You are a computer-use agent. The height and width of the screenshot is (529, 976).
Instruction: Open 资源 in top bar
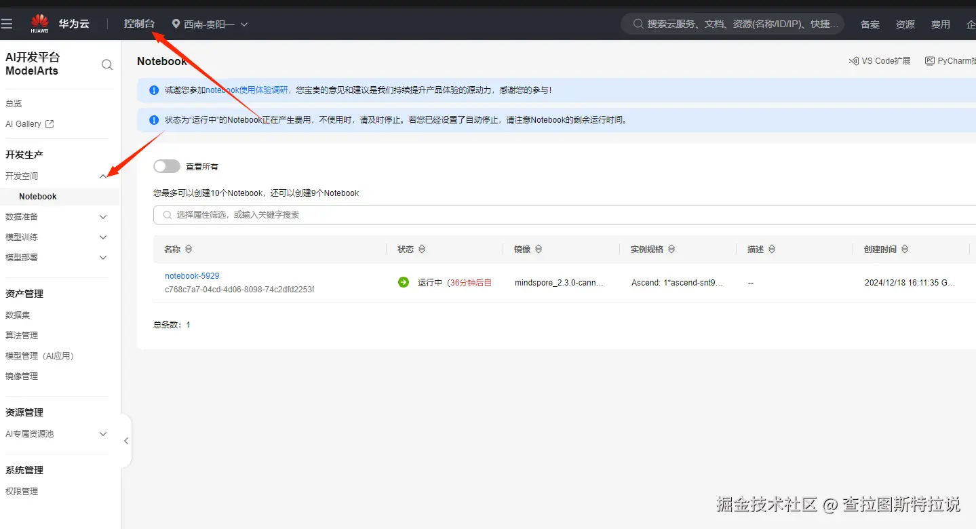905,24
